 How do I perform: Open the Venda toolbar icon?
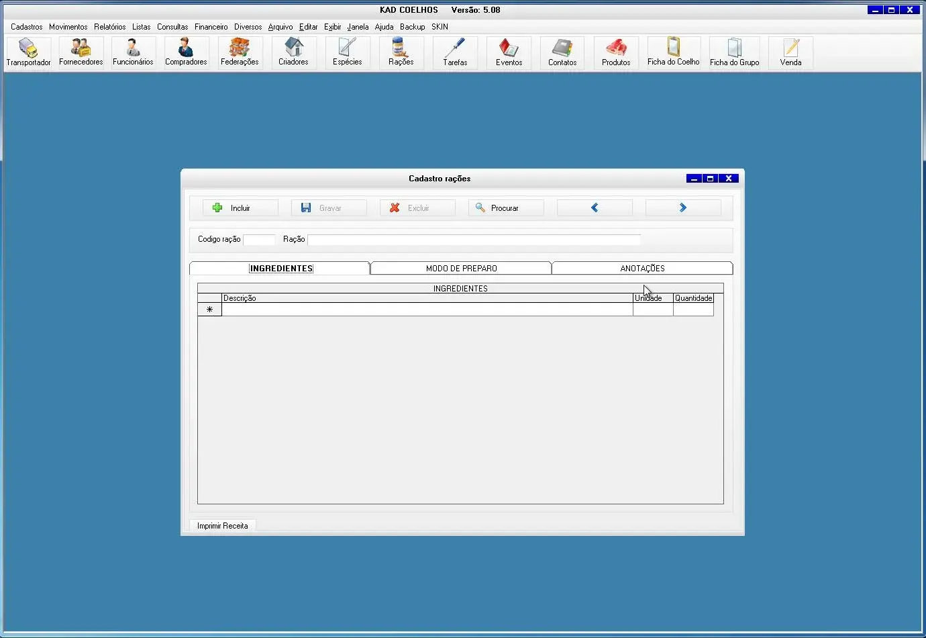click(790, 52)
